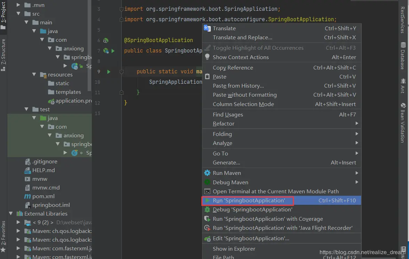Open the Refactor submenu arrow

tap(356, 123)
